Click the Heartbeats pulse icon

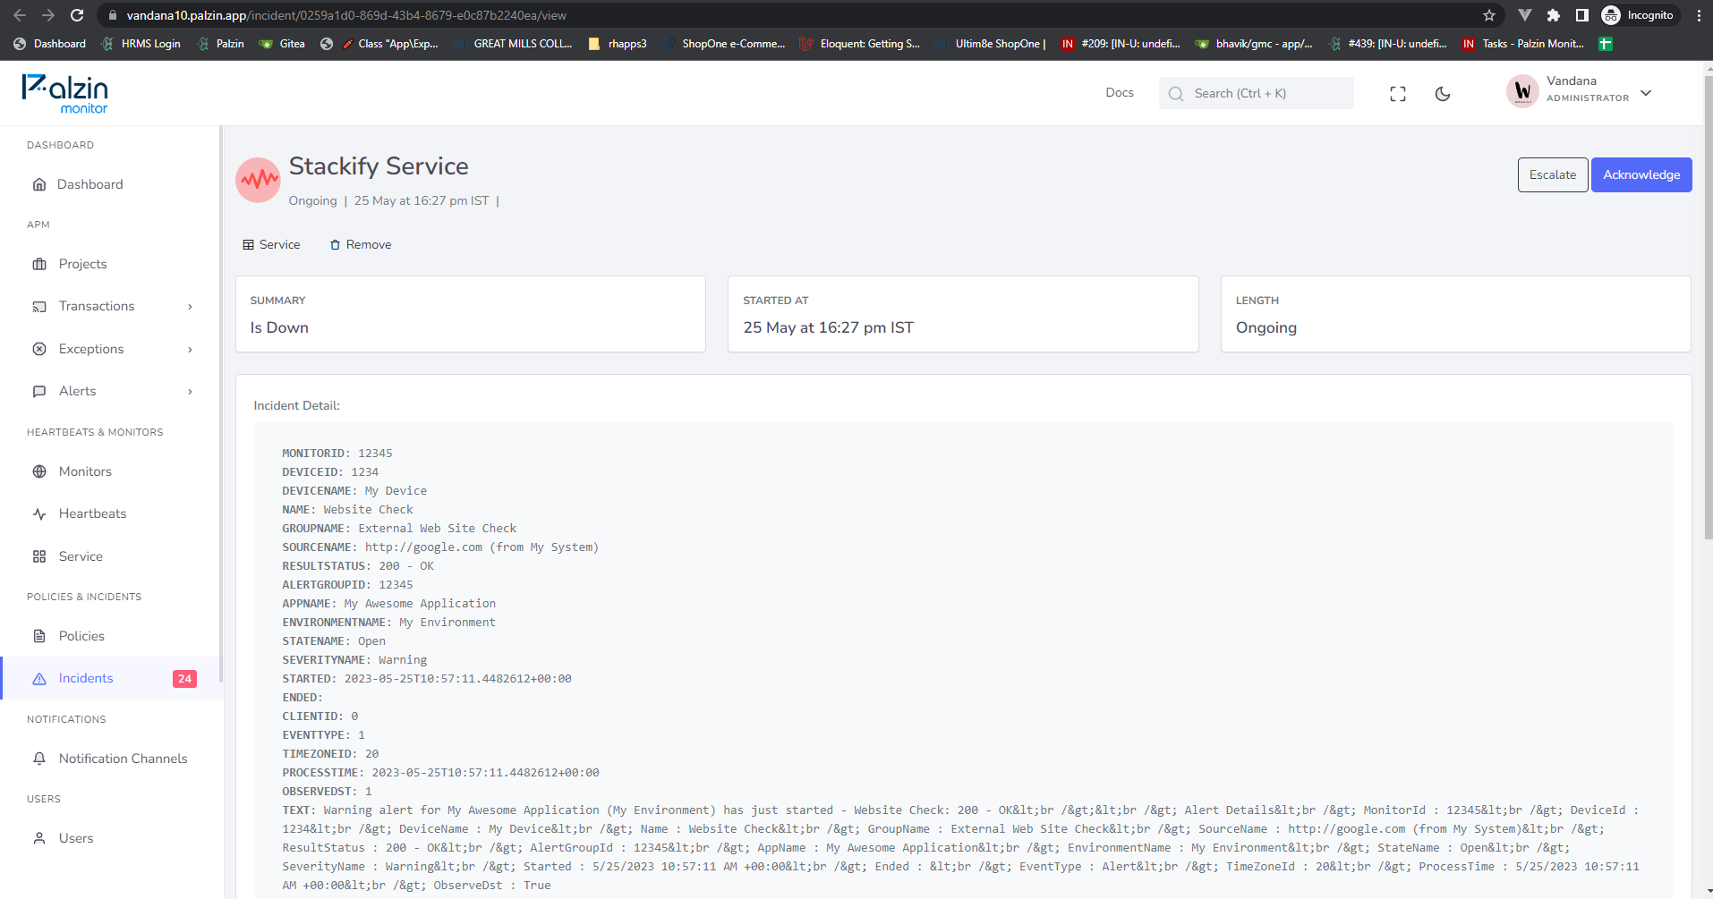tap(39, 513)
